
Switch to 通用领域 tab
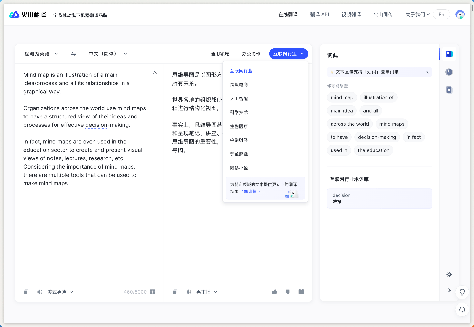pyautogui.click(x=220, y=54)
